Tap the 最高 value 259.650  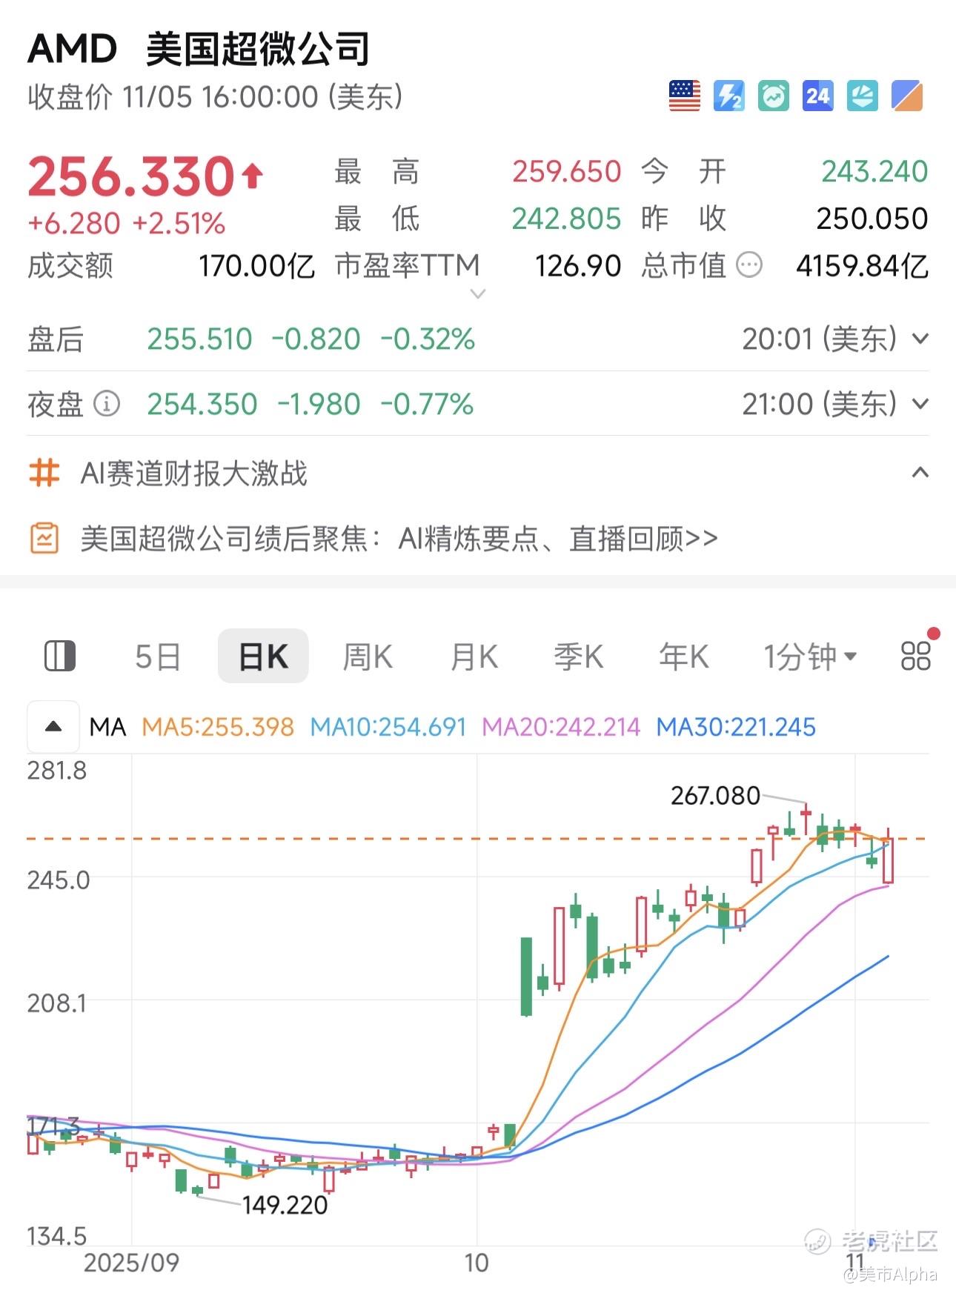point(567,172)
